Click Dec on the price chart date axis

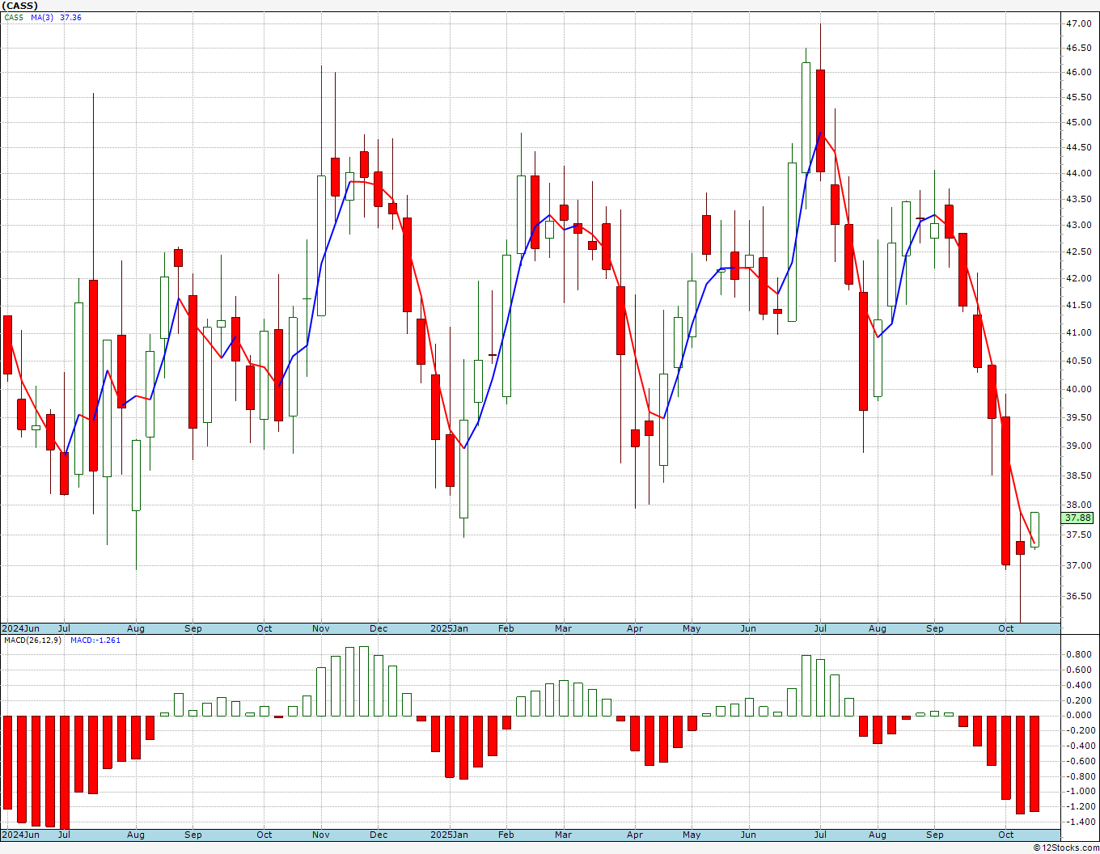point(379,628)
